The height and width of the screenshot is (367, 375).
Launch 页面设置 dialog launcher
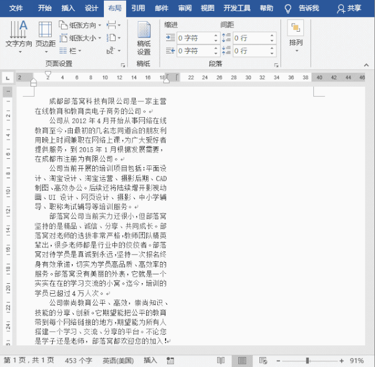point(123,65)
